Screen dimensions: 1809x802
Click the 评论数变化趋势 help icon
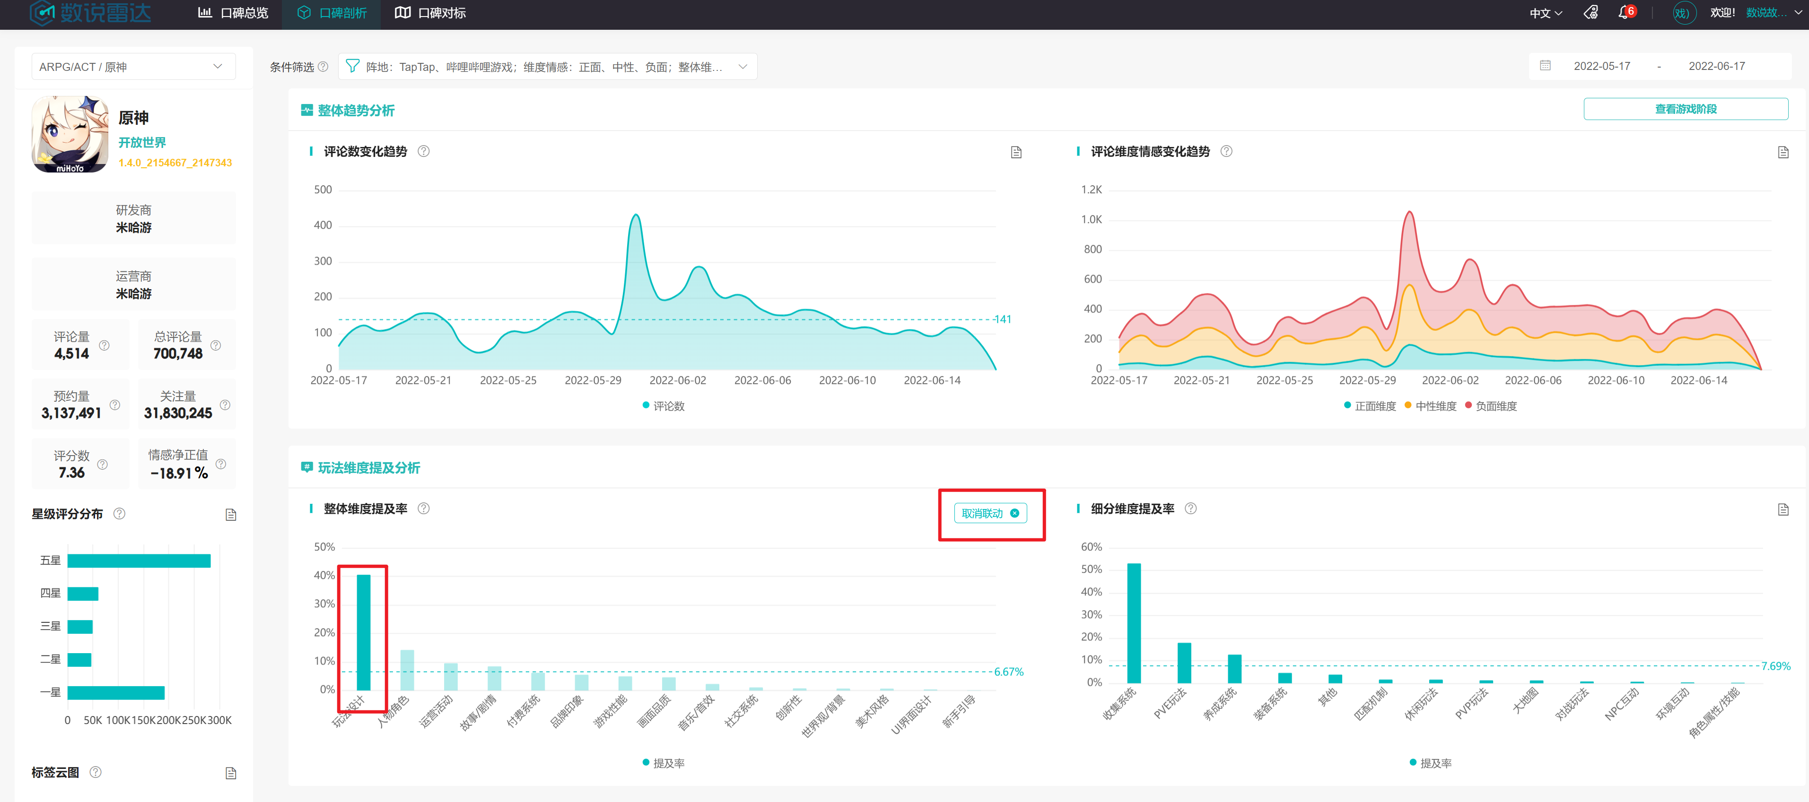pyautogui.click(x=423, y=151)
